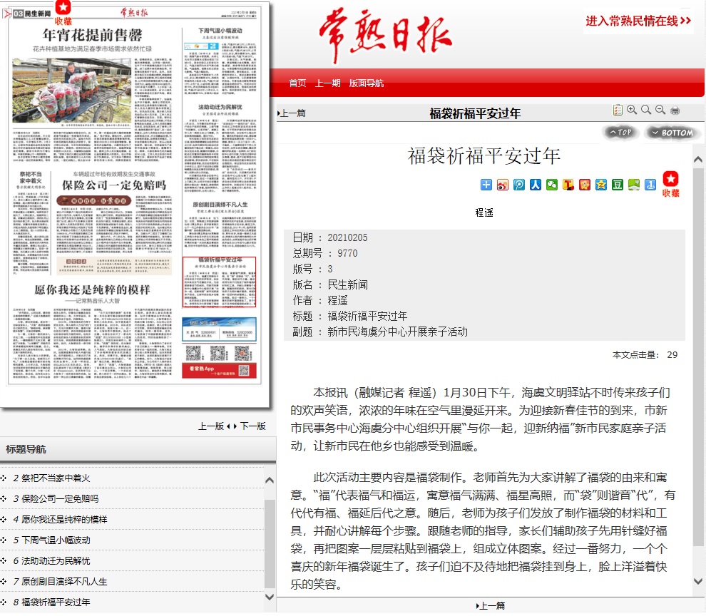
Task: Share via the green message board icon
Action: click(634, 185)
